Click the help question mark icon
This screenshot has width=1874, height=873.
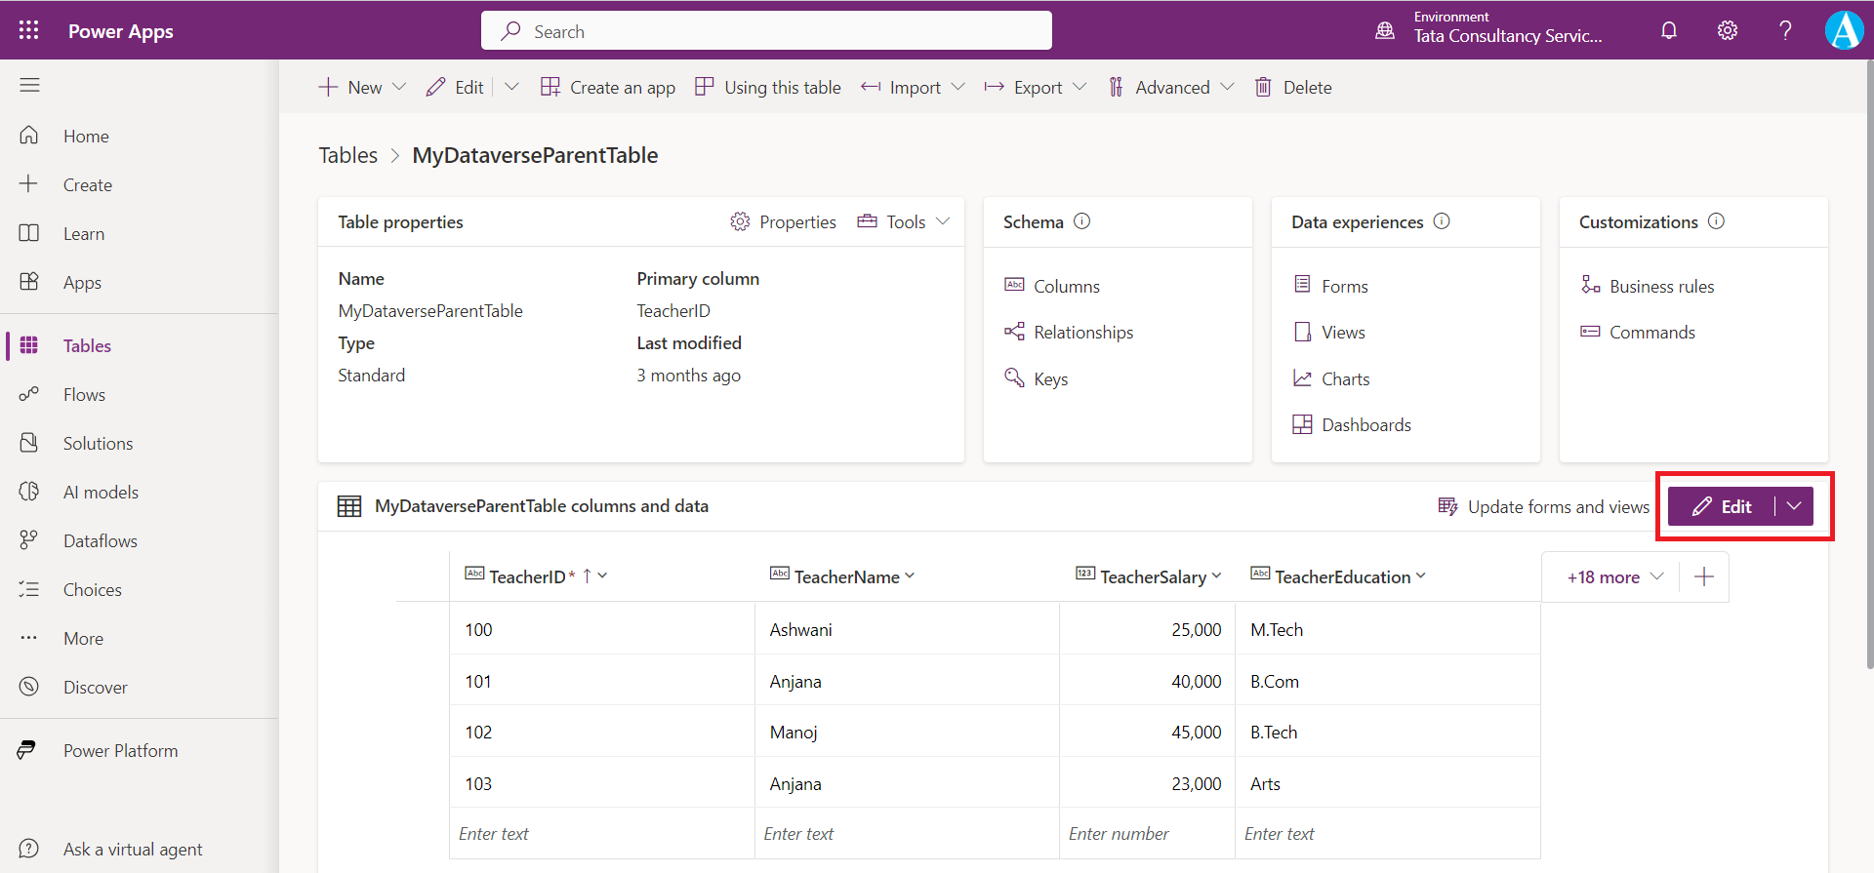pos(1785,30)
